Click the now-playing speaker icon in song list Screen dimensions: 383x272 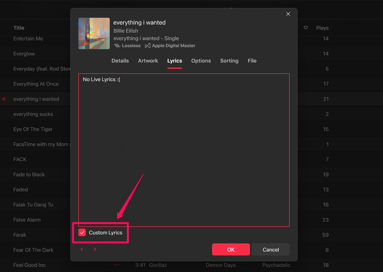[x=4, y=99]
